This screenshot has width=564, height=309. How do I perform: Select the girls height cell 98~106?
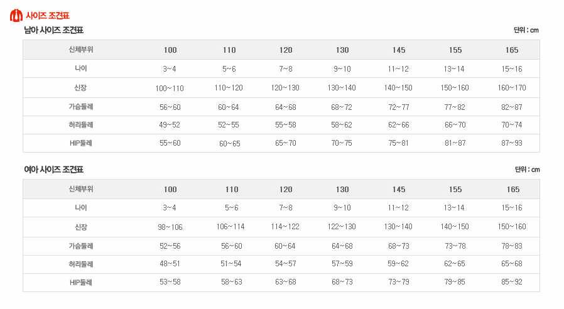(x=170, y=227)
